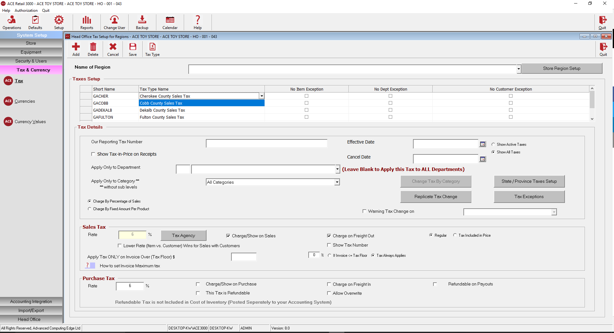Viewport: 614px width, 333px height.
Task: Expand the Cherokee County Sales Tax dropdown
Action: 262,96
